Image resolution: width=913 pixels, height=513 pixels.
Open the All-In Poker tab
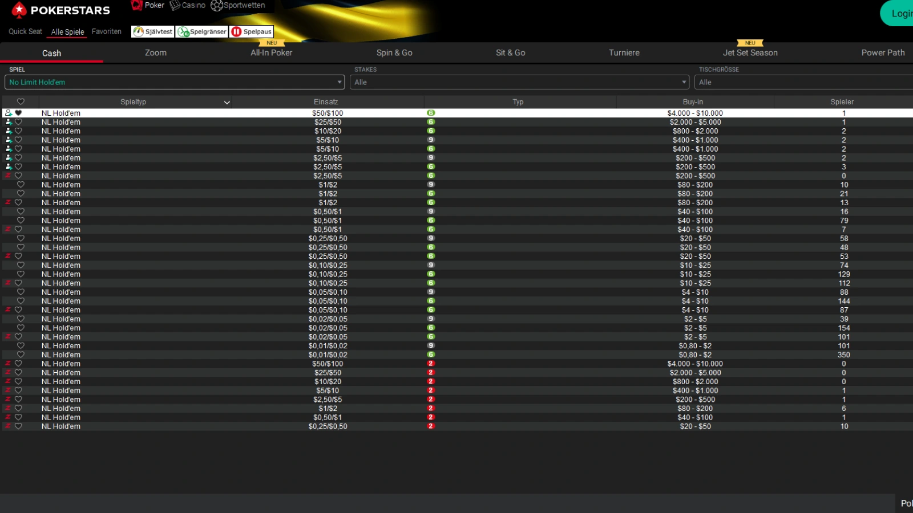tap(271, 52)
